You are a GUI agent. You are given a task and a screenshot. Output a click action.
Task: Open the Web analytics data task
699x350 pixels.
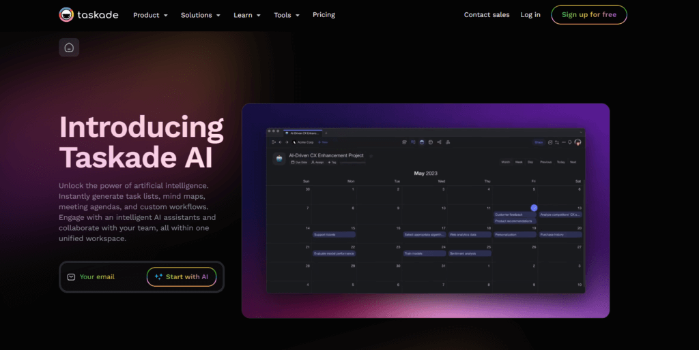tap(470, 234)
